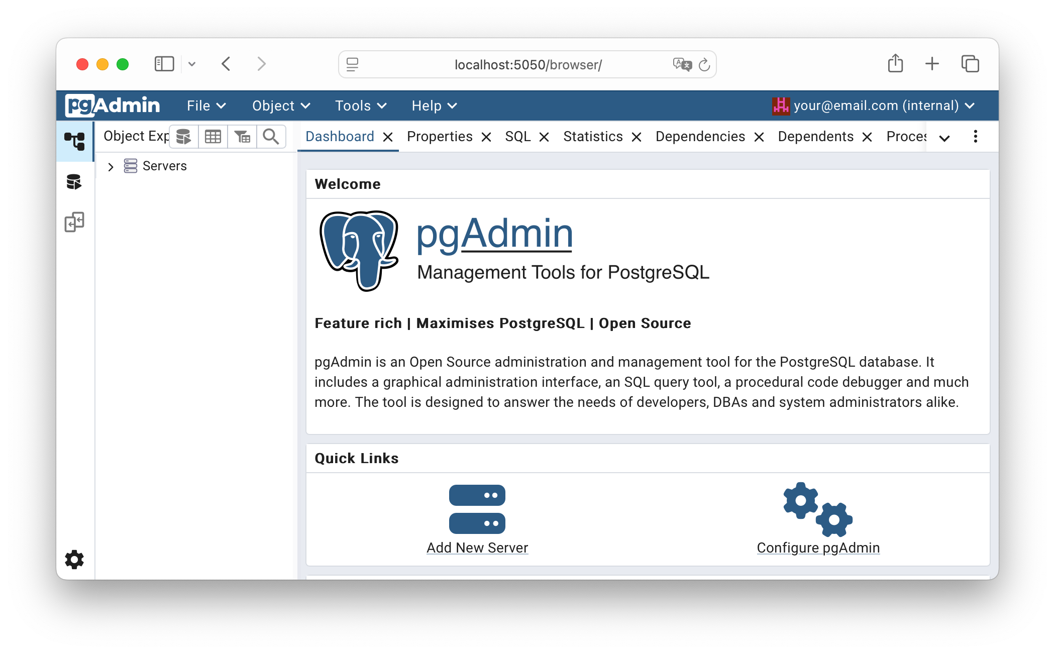Image resolution: width=1055 pixels, height=654 pixels.
Task: Open the Tools menu
Action: coord(360,105)
